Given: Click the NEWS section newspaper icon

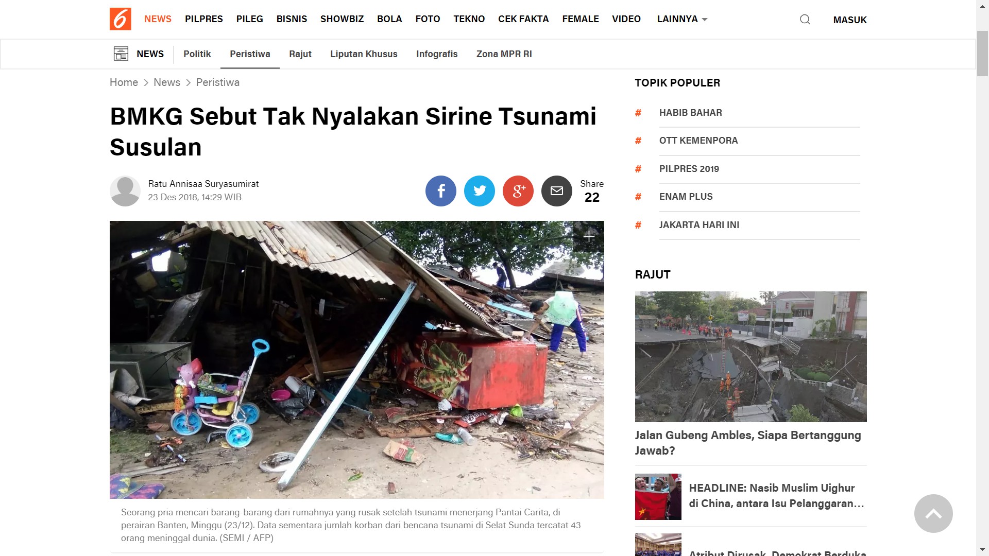Looking at the screenshot, I should pyautogui.click(x=121, y=54).
